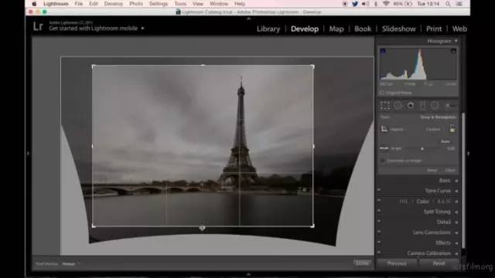Collapse the Histogram panel triangle
495x278 pixels.
[456, 41]
